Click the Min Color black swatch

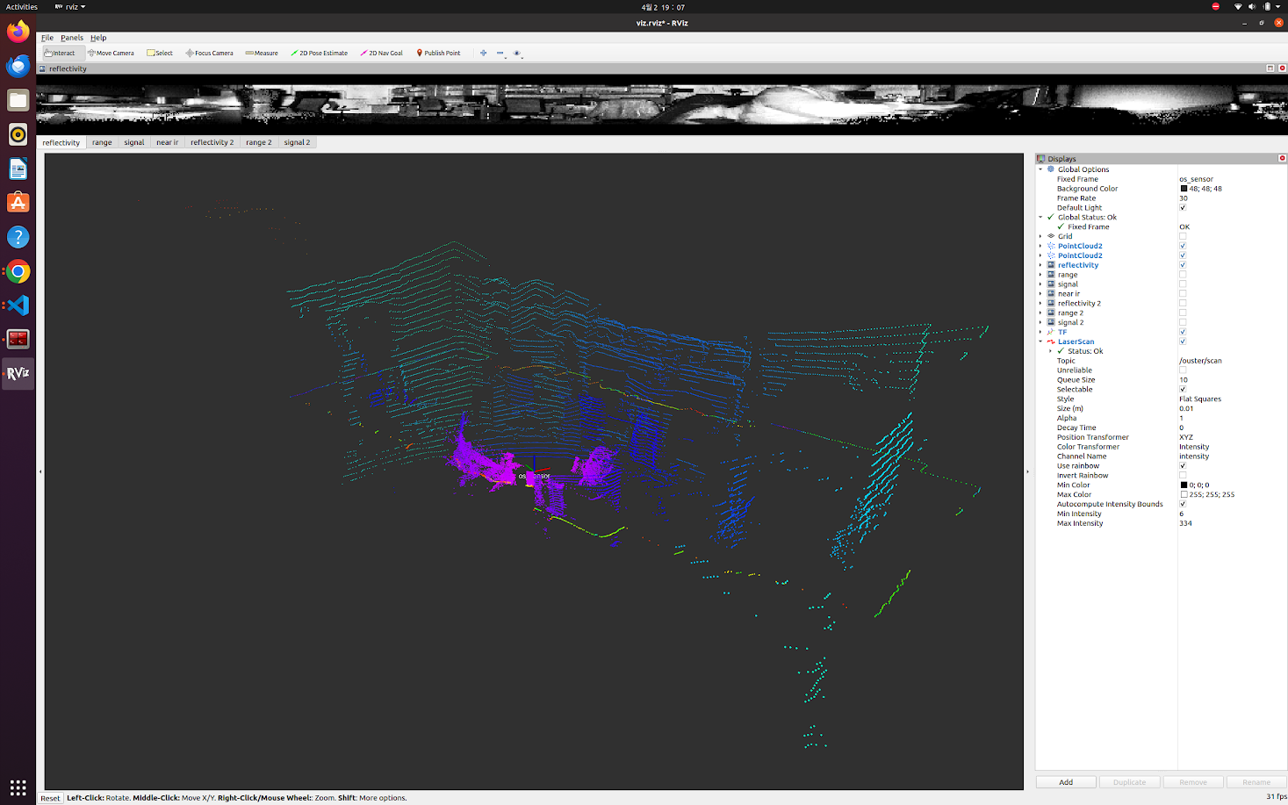pyautogui.click(x=1184, y=485)
